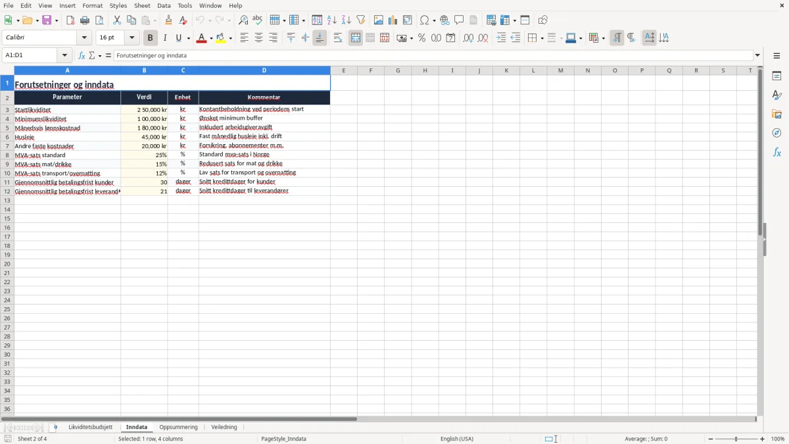Toggle Wrap Text for cells
The image size is (789, 444).
point(338,38)
